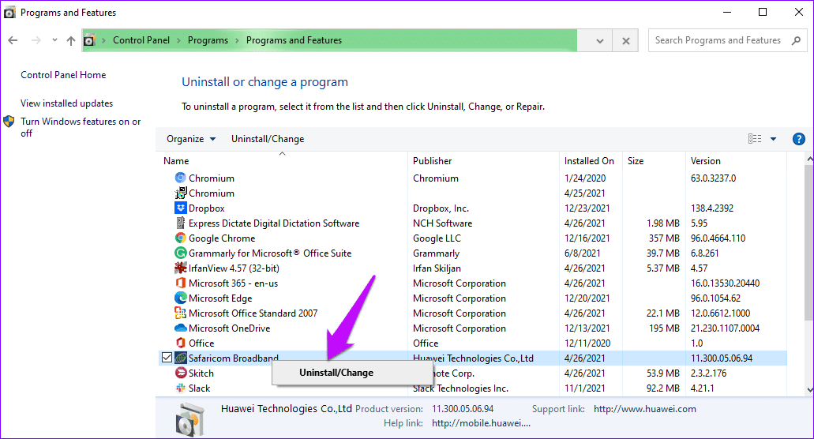Click the address bar Control Panel icon
This screenshot has width=814, height=439.
click(89, 40)
